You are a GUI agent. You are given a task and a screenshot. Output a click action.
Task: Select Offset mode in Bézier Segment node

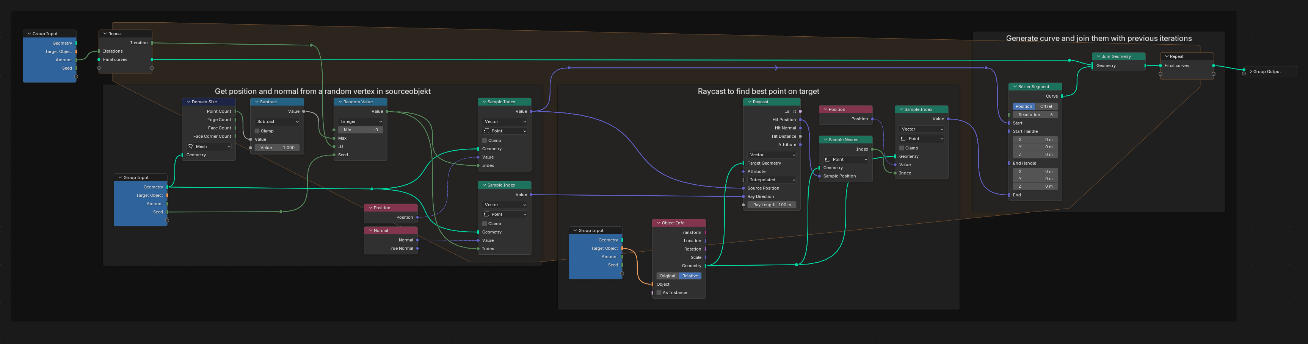[1046, 106]
